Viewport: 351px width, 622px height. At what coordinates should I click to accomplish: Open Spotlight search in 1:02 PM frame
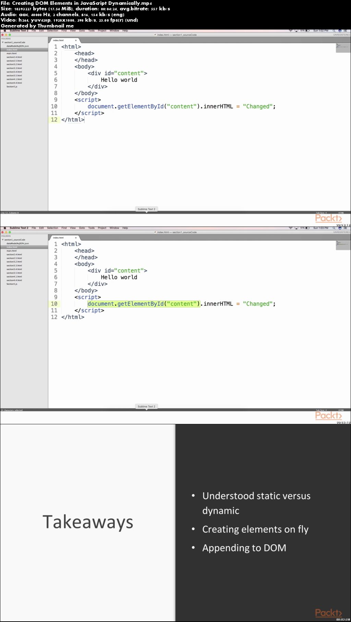[334, 31]
